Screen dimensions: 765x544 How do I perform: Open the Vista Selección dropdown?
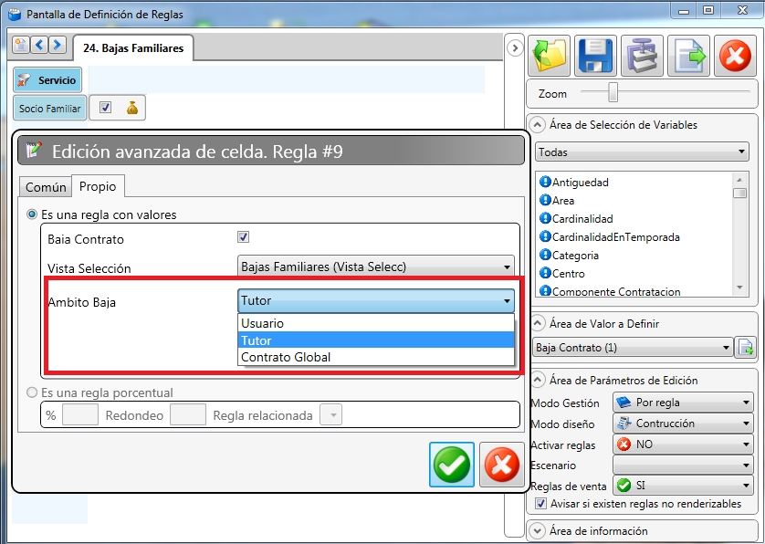pos(376,267)
